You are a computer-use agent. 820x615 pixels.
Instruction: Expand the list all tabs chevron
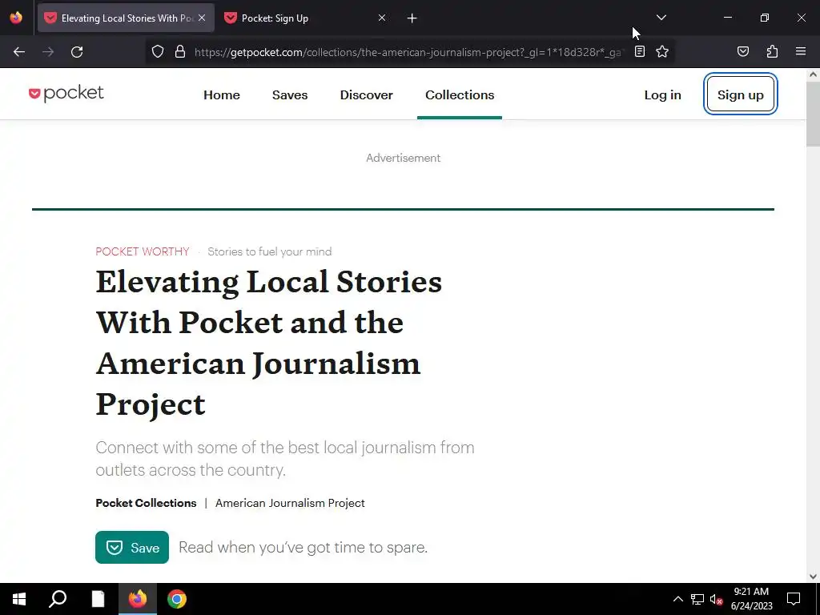point(661,18)
